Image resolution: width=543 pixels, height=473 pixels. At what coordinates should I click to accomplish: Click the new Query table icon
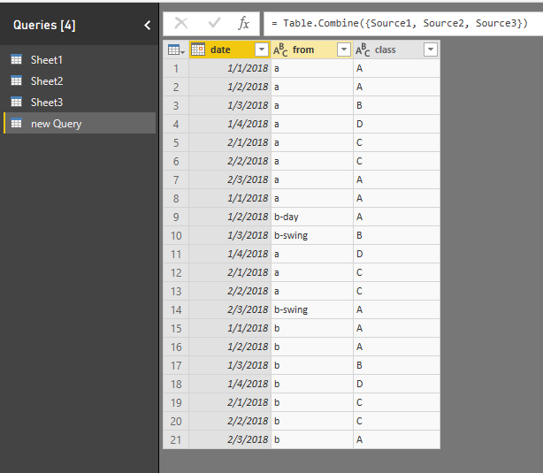point(16,123)
